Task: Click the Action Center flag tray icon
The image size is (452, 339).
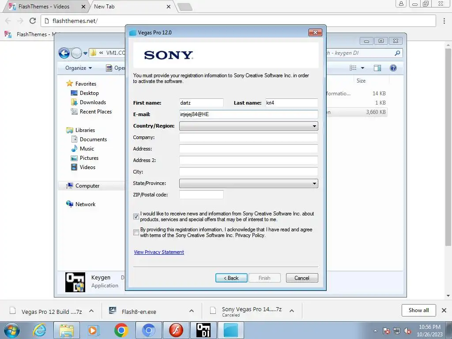Action: pos(386,331)
